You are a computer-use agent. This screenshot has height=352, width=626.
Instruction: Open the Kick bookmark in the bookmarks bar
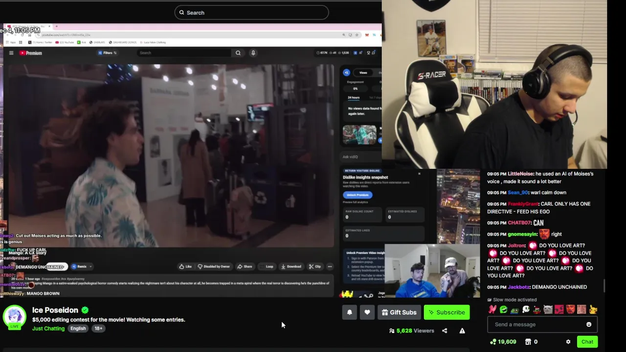(81, 43)
